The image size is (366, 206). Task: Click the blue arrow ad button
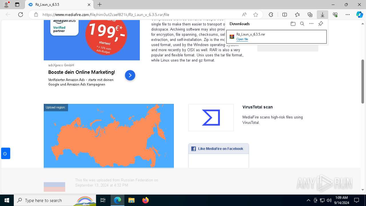tap(130, 75)
